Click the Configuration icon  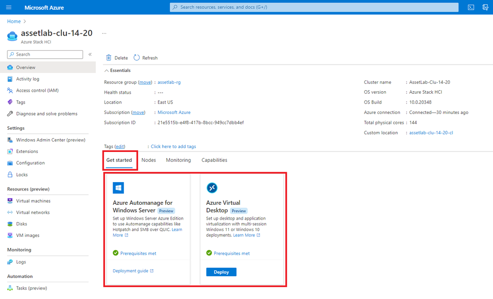pyautogui.click(x=10, y=163)
